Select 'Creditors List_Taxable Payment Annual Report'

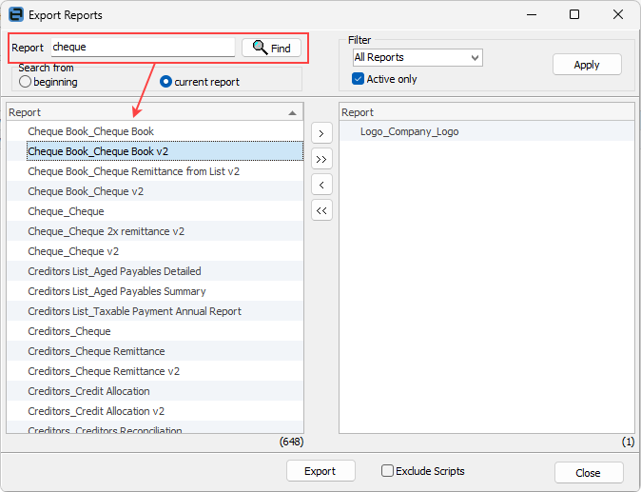click(154, 311)
